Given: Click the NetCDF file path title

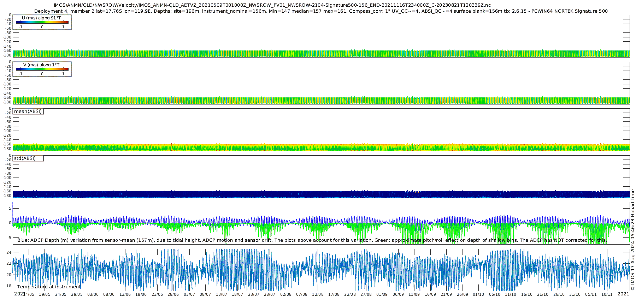Looking at the screenshot, I should tap(272, 5).
